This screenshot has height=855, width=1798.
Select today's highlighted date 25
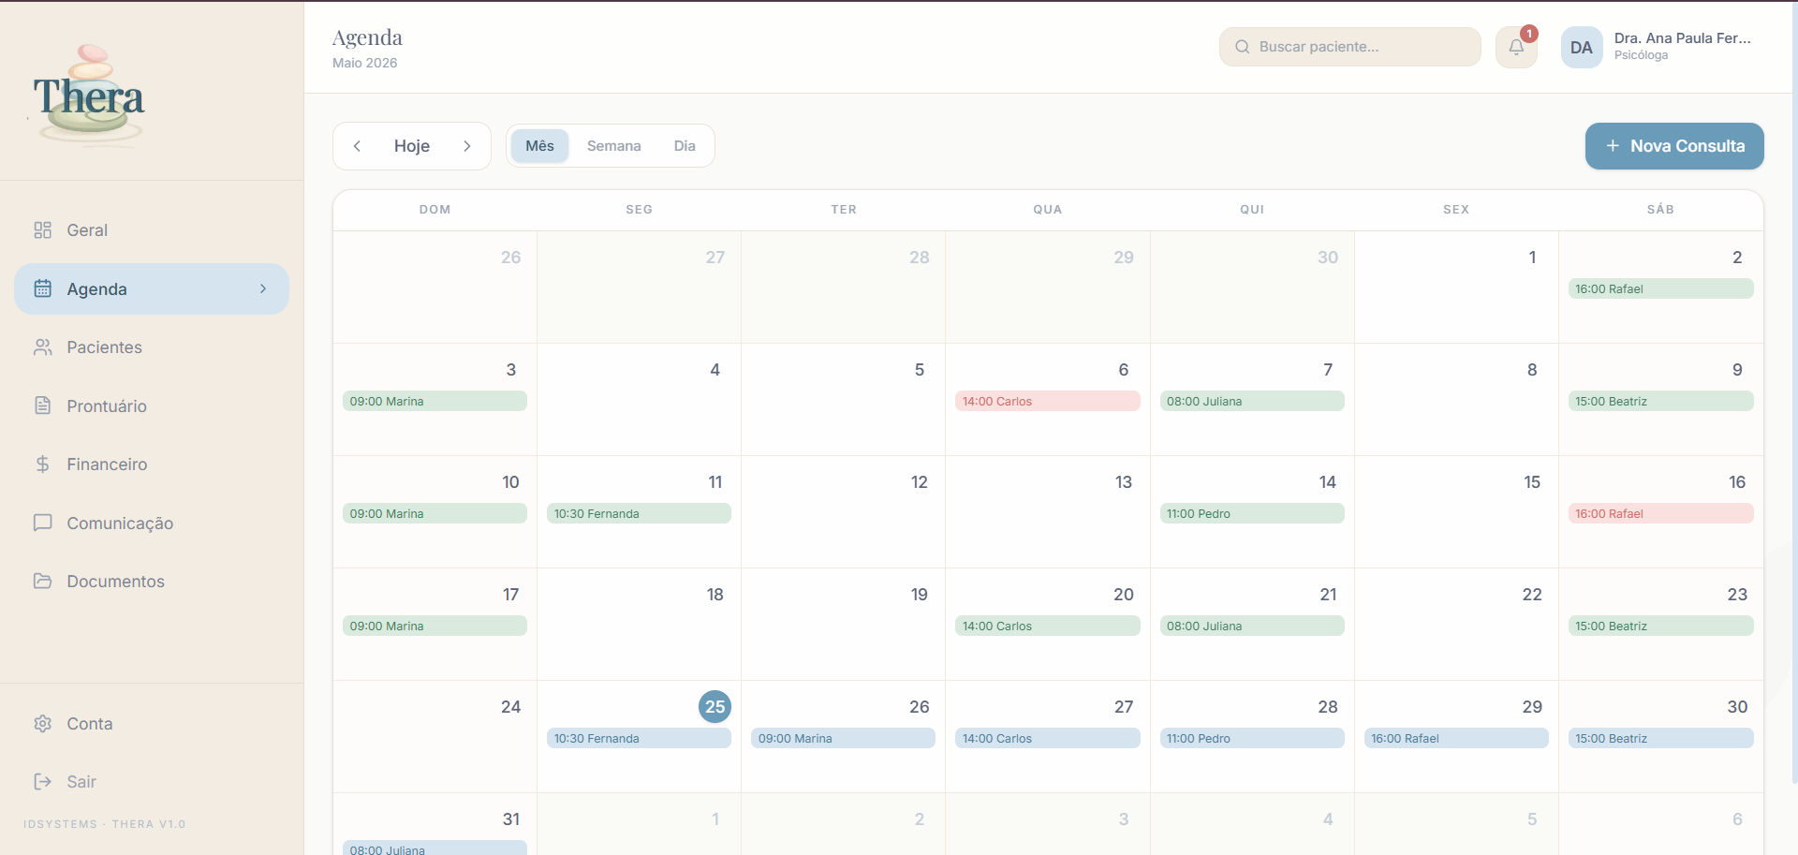pos(715,707)
